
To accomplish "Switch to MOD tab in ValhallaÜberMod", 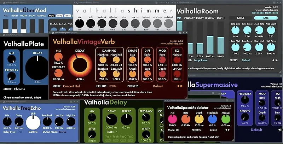I will tap(51, 16).
